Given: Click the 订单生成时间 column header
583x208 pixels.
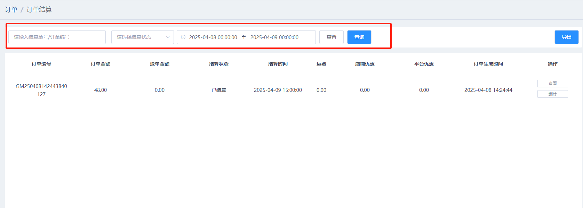Looking at the screenshot, I should (488, 64).
